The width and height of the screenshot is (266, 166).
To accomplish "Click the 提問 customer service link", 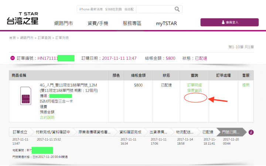I will tap(246, 85).
